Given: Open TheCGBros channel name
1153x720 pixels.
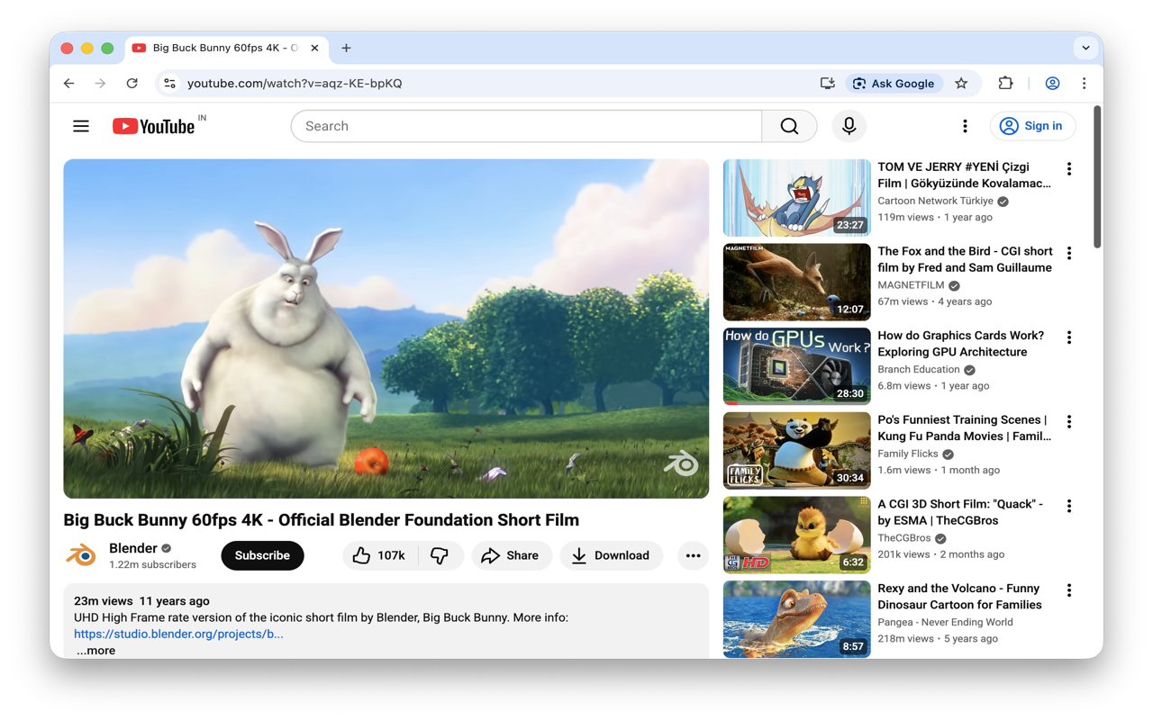Looking at the screenshot, I should (904, 538).
